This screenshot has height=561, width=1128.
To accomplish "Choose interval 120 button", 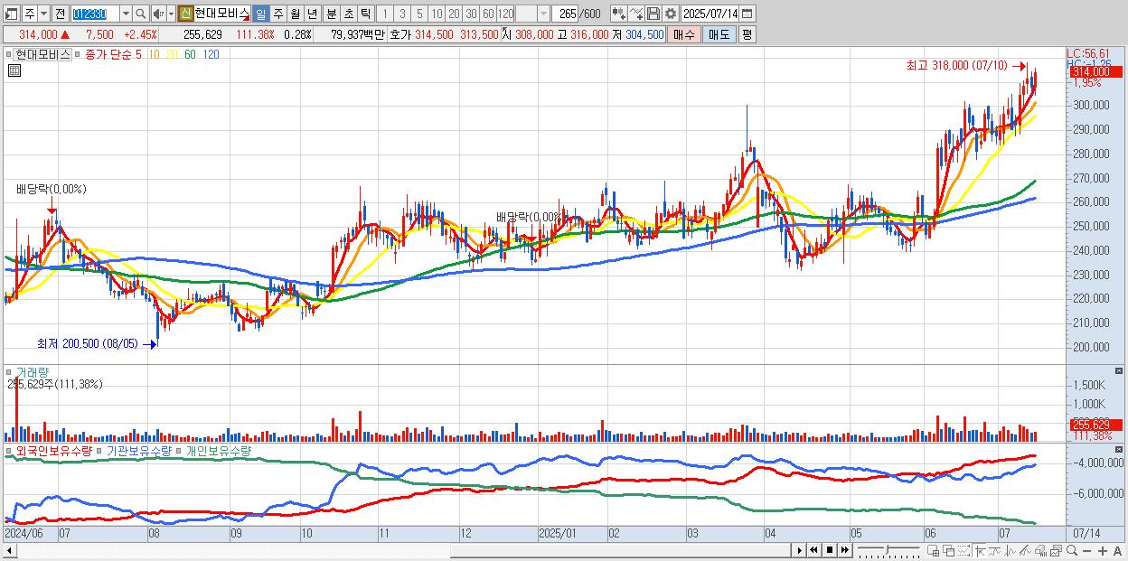I will pyautogui.click(x=505, y=14).
